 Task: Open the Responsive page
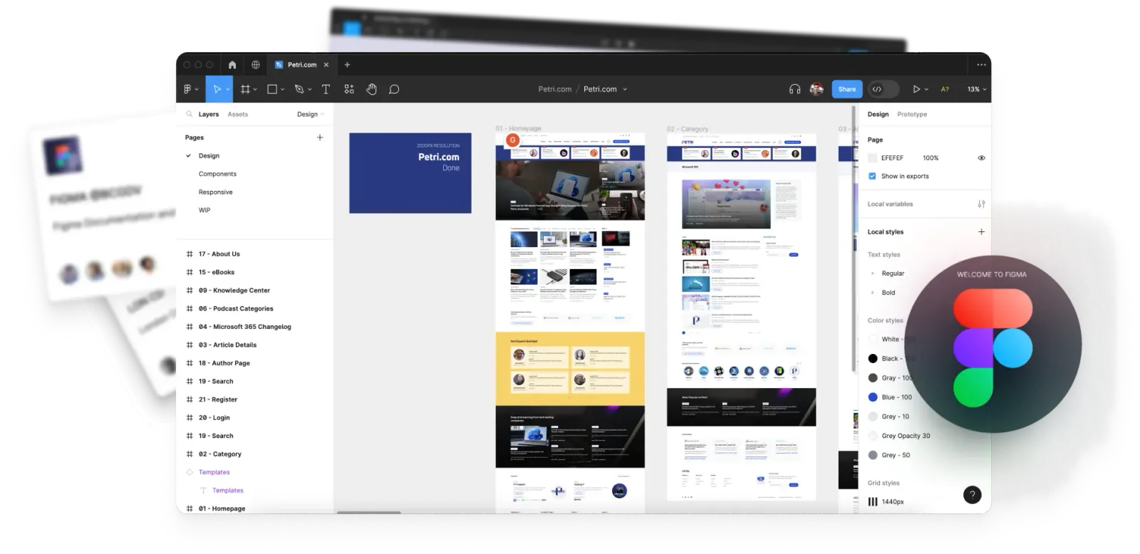215,192
